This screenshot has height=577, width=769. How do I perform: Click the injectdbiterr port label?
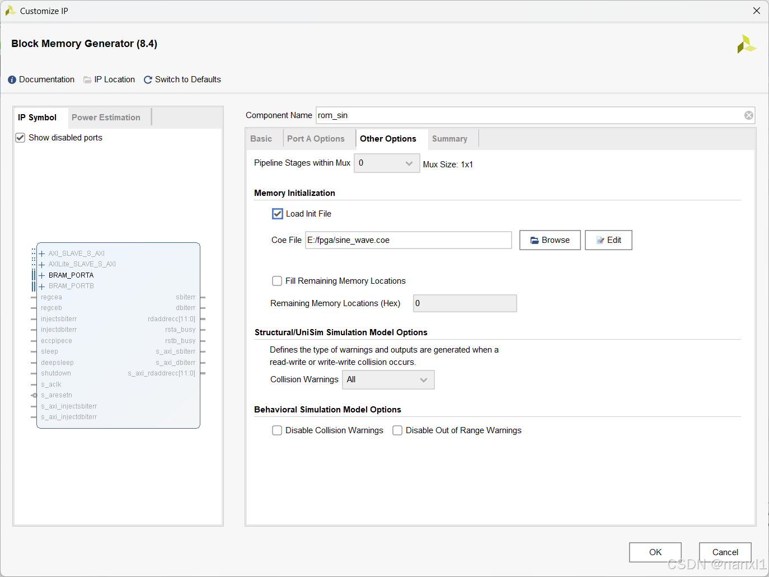59,330
